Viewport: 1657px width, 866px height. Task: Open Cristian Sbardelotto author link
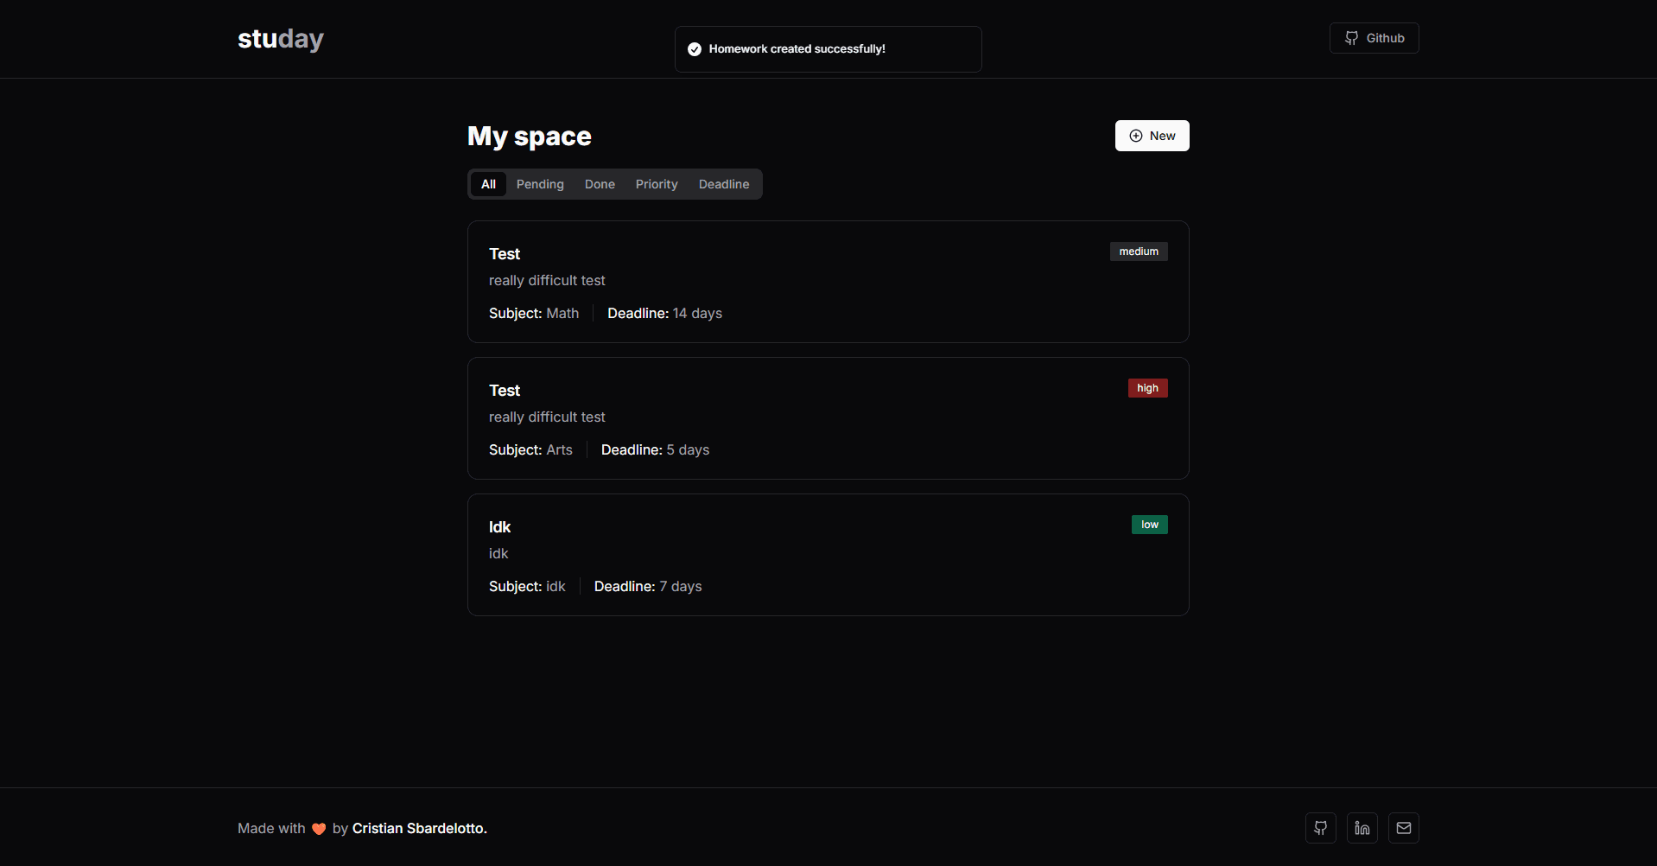[419, 828]
